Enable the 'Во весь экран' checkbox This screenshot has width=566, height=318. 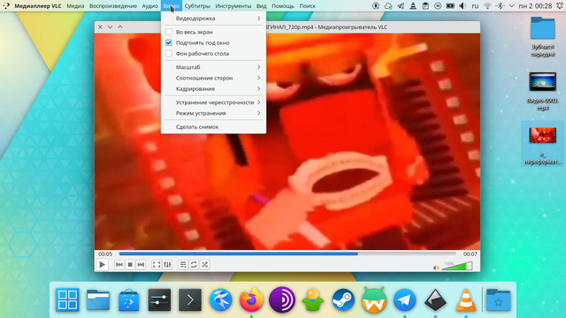(169, 32)
